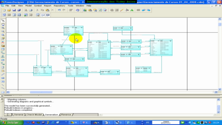Click the Paste toolbar icon

[47, 10]
